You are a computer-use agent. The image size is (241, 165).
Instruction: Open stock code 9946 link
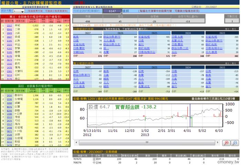[x=9, y=29]
